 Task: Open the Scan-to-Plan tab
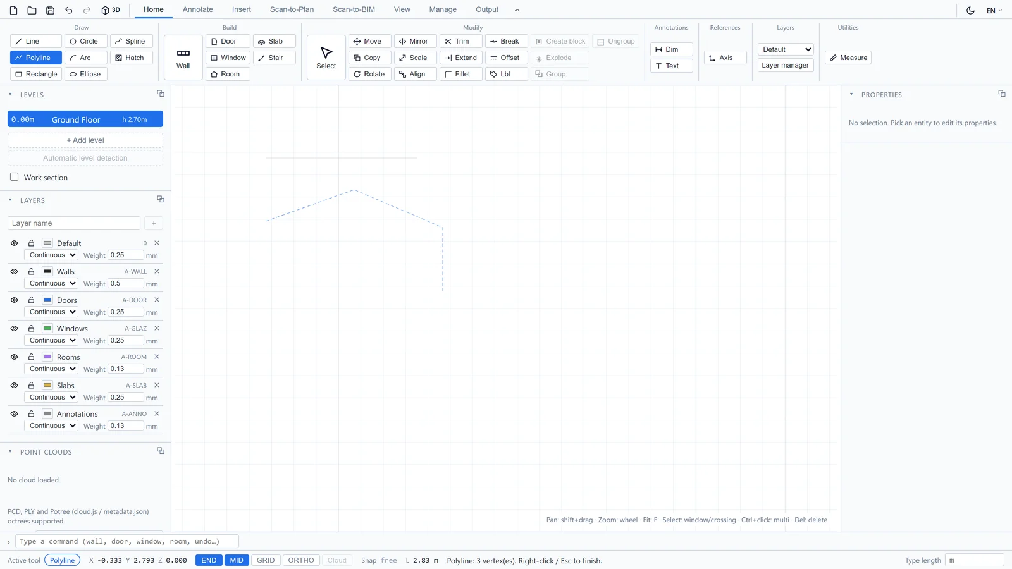pos(292,9)
